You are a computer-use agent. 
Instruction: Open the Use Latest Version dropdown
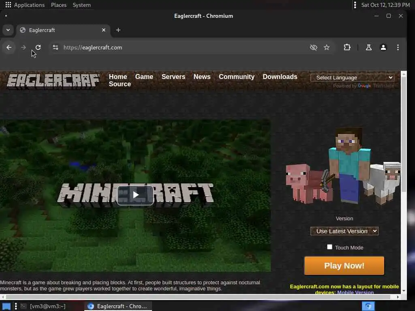(344, 231)
